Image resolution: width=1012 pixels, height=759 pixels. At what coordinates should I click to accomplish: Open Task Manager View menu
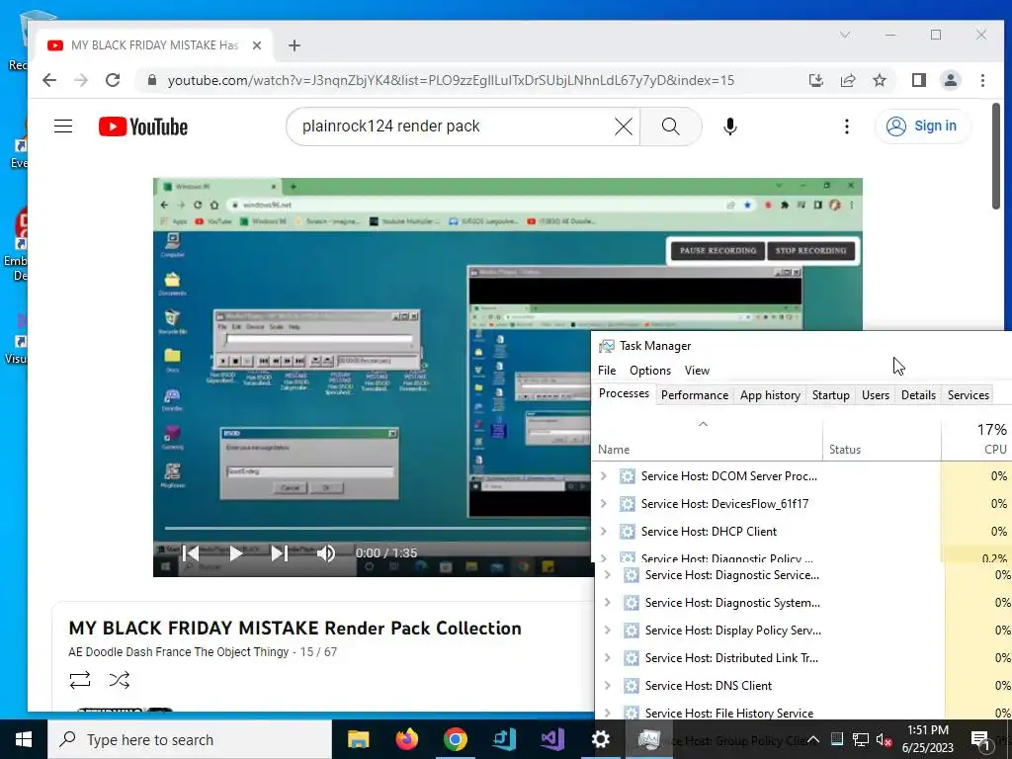click(x=697, y=371)
